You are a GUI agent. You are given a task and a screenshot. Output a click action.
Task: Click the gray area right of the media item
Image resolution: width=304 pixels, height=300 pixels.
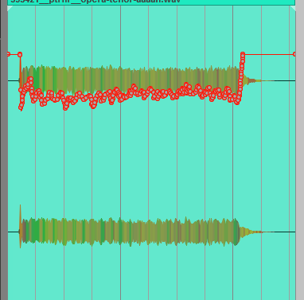click(x=300, y=150)
